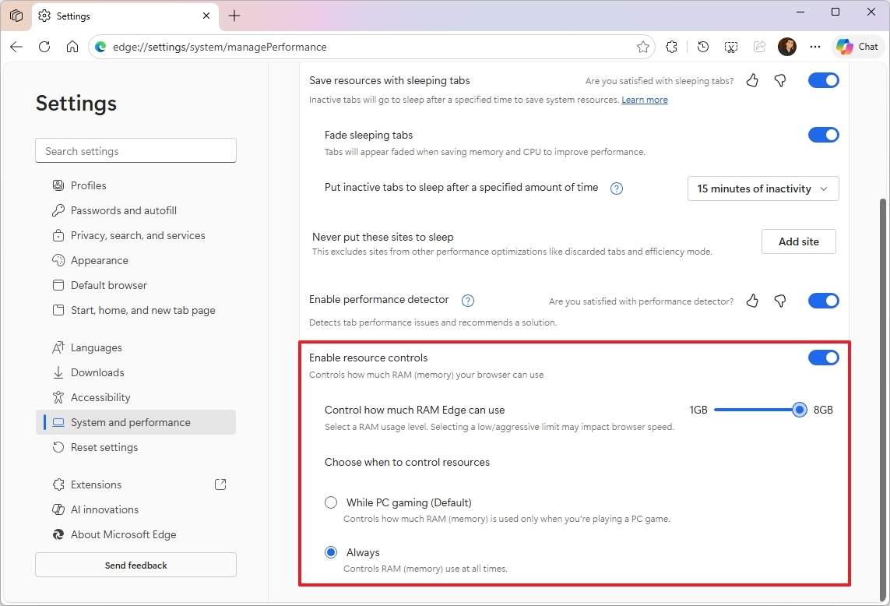Open the browser screenshot capture tool
Viewport: 890px width, 606px height.
pyautogui.click(x=730, y=46)
